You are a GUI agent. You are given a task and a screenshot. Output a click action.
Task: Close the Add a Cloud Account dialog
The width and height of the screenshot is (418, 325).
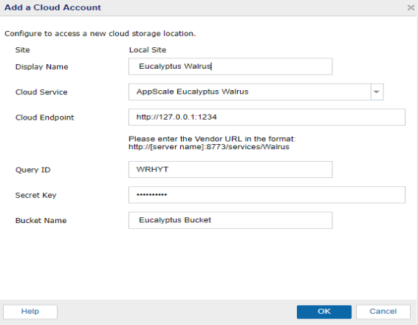(411, 7)
